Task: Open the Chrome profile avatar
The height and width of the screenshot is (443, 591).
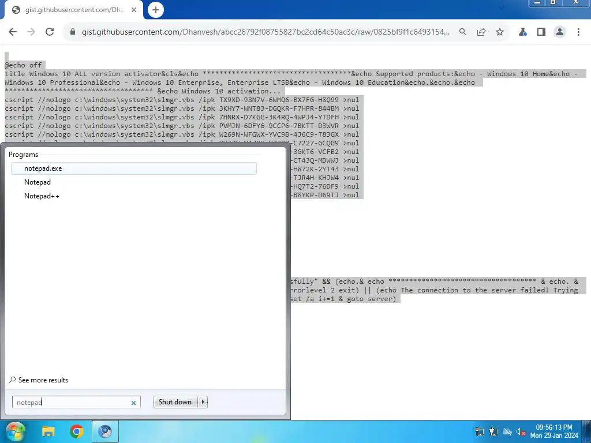Action: point(560,32)
